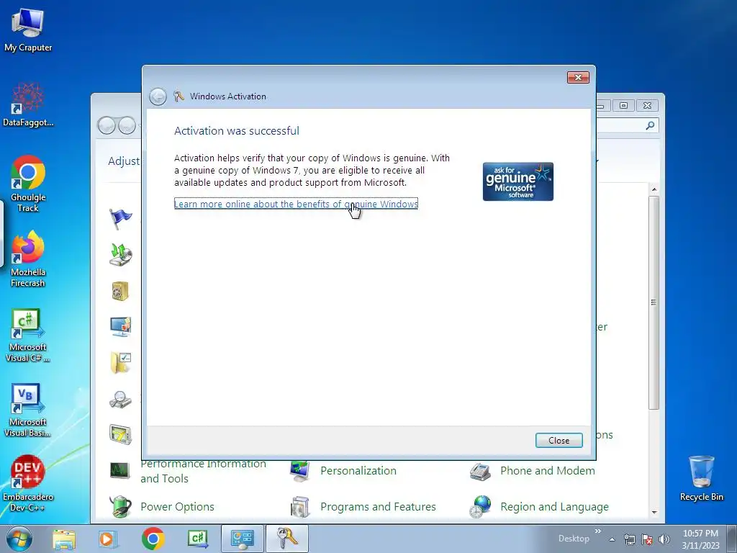Open Microsoft Visual C# desktop shortcut
The image size is (737, 553).
28,336
